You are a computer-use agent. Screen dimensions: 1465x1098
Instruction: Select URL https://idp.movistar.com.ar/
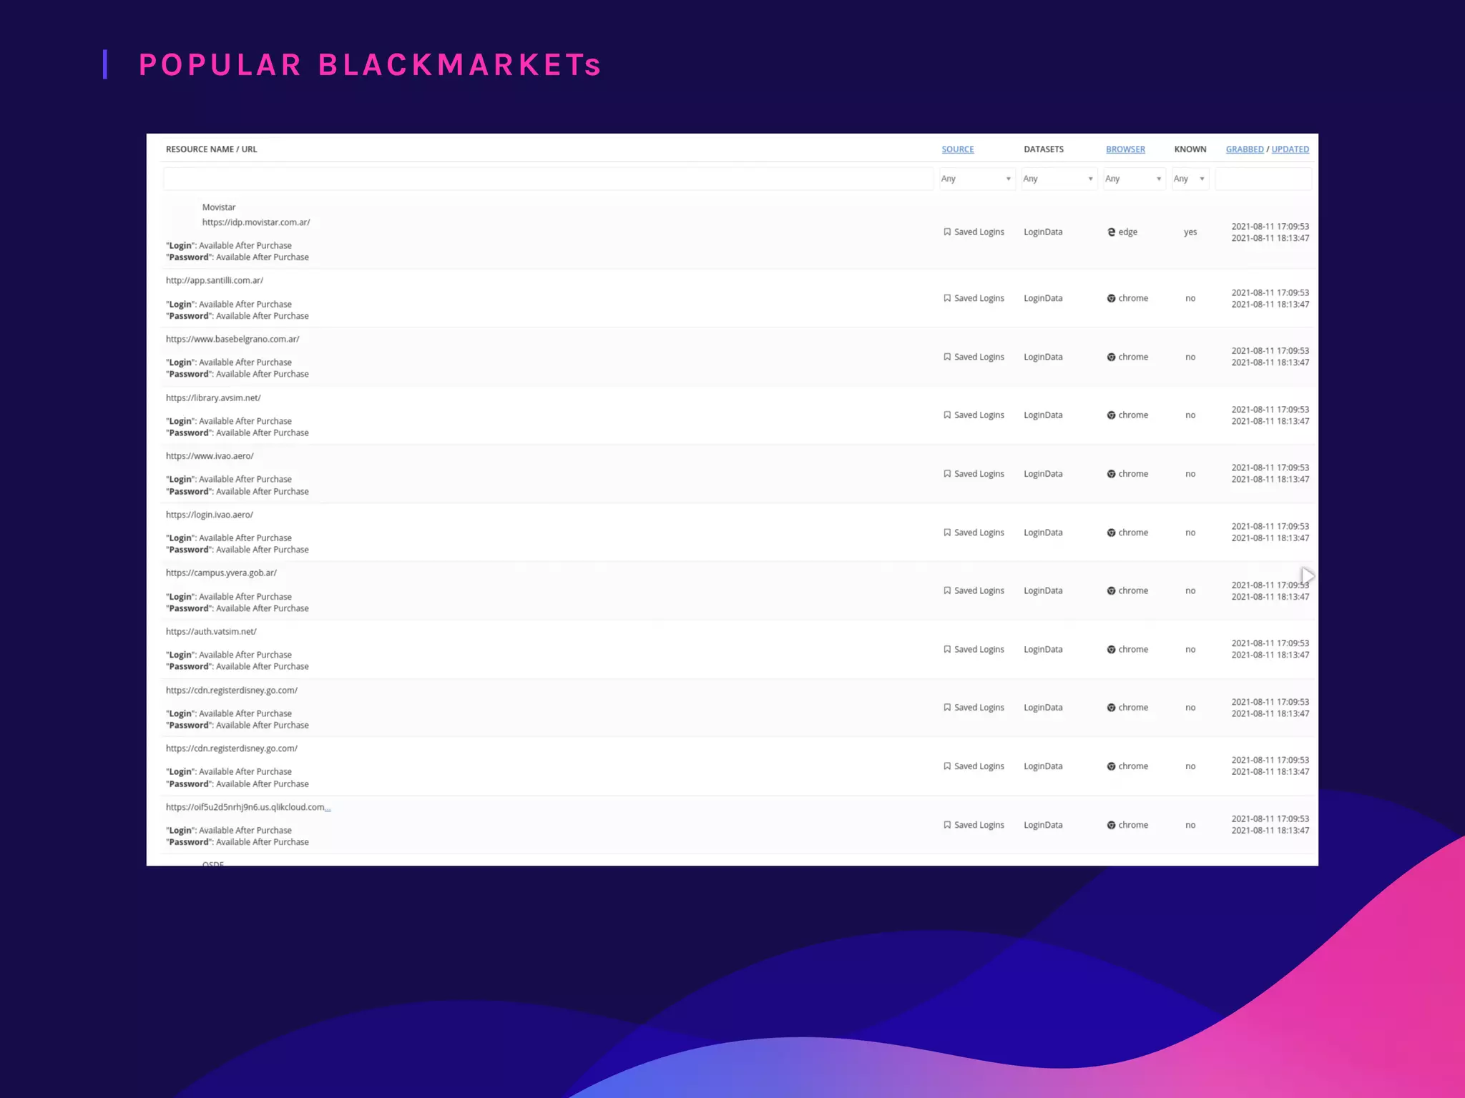pos(256,222)
